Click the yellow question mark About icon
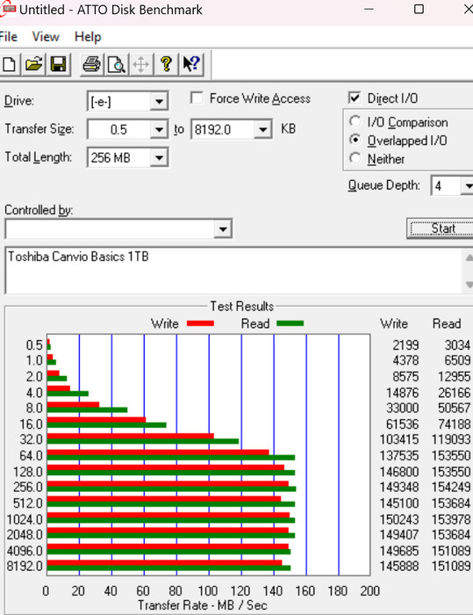The image size is (473, 615). (166, 64)
